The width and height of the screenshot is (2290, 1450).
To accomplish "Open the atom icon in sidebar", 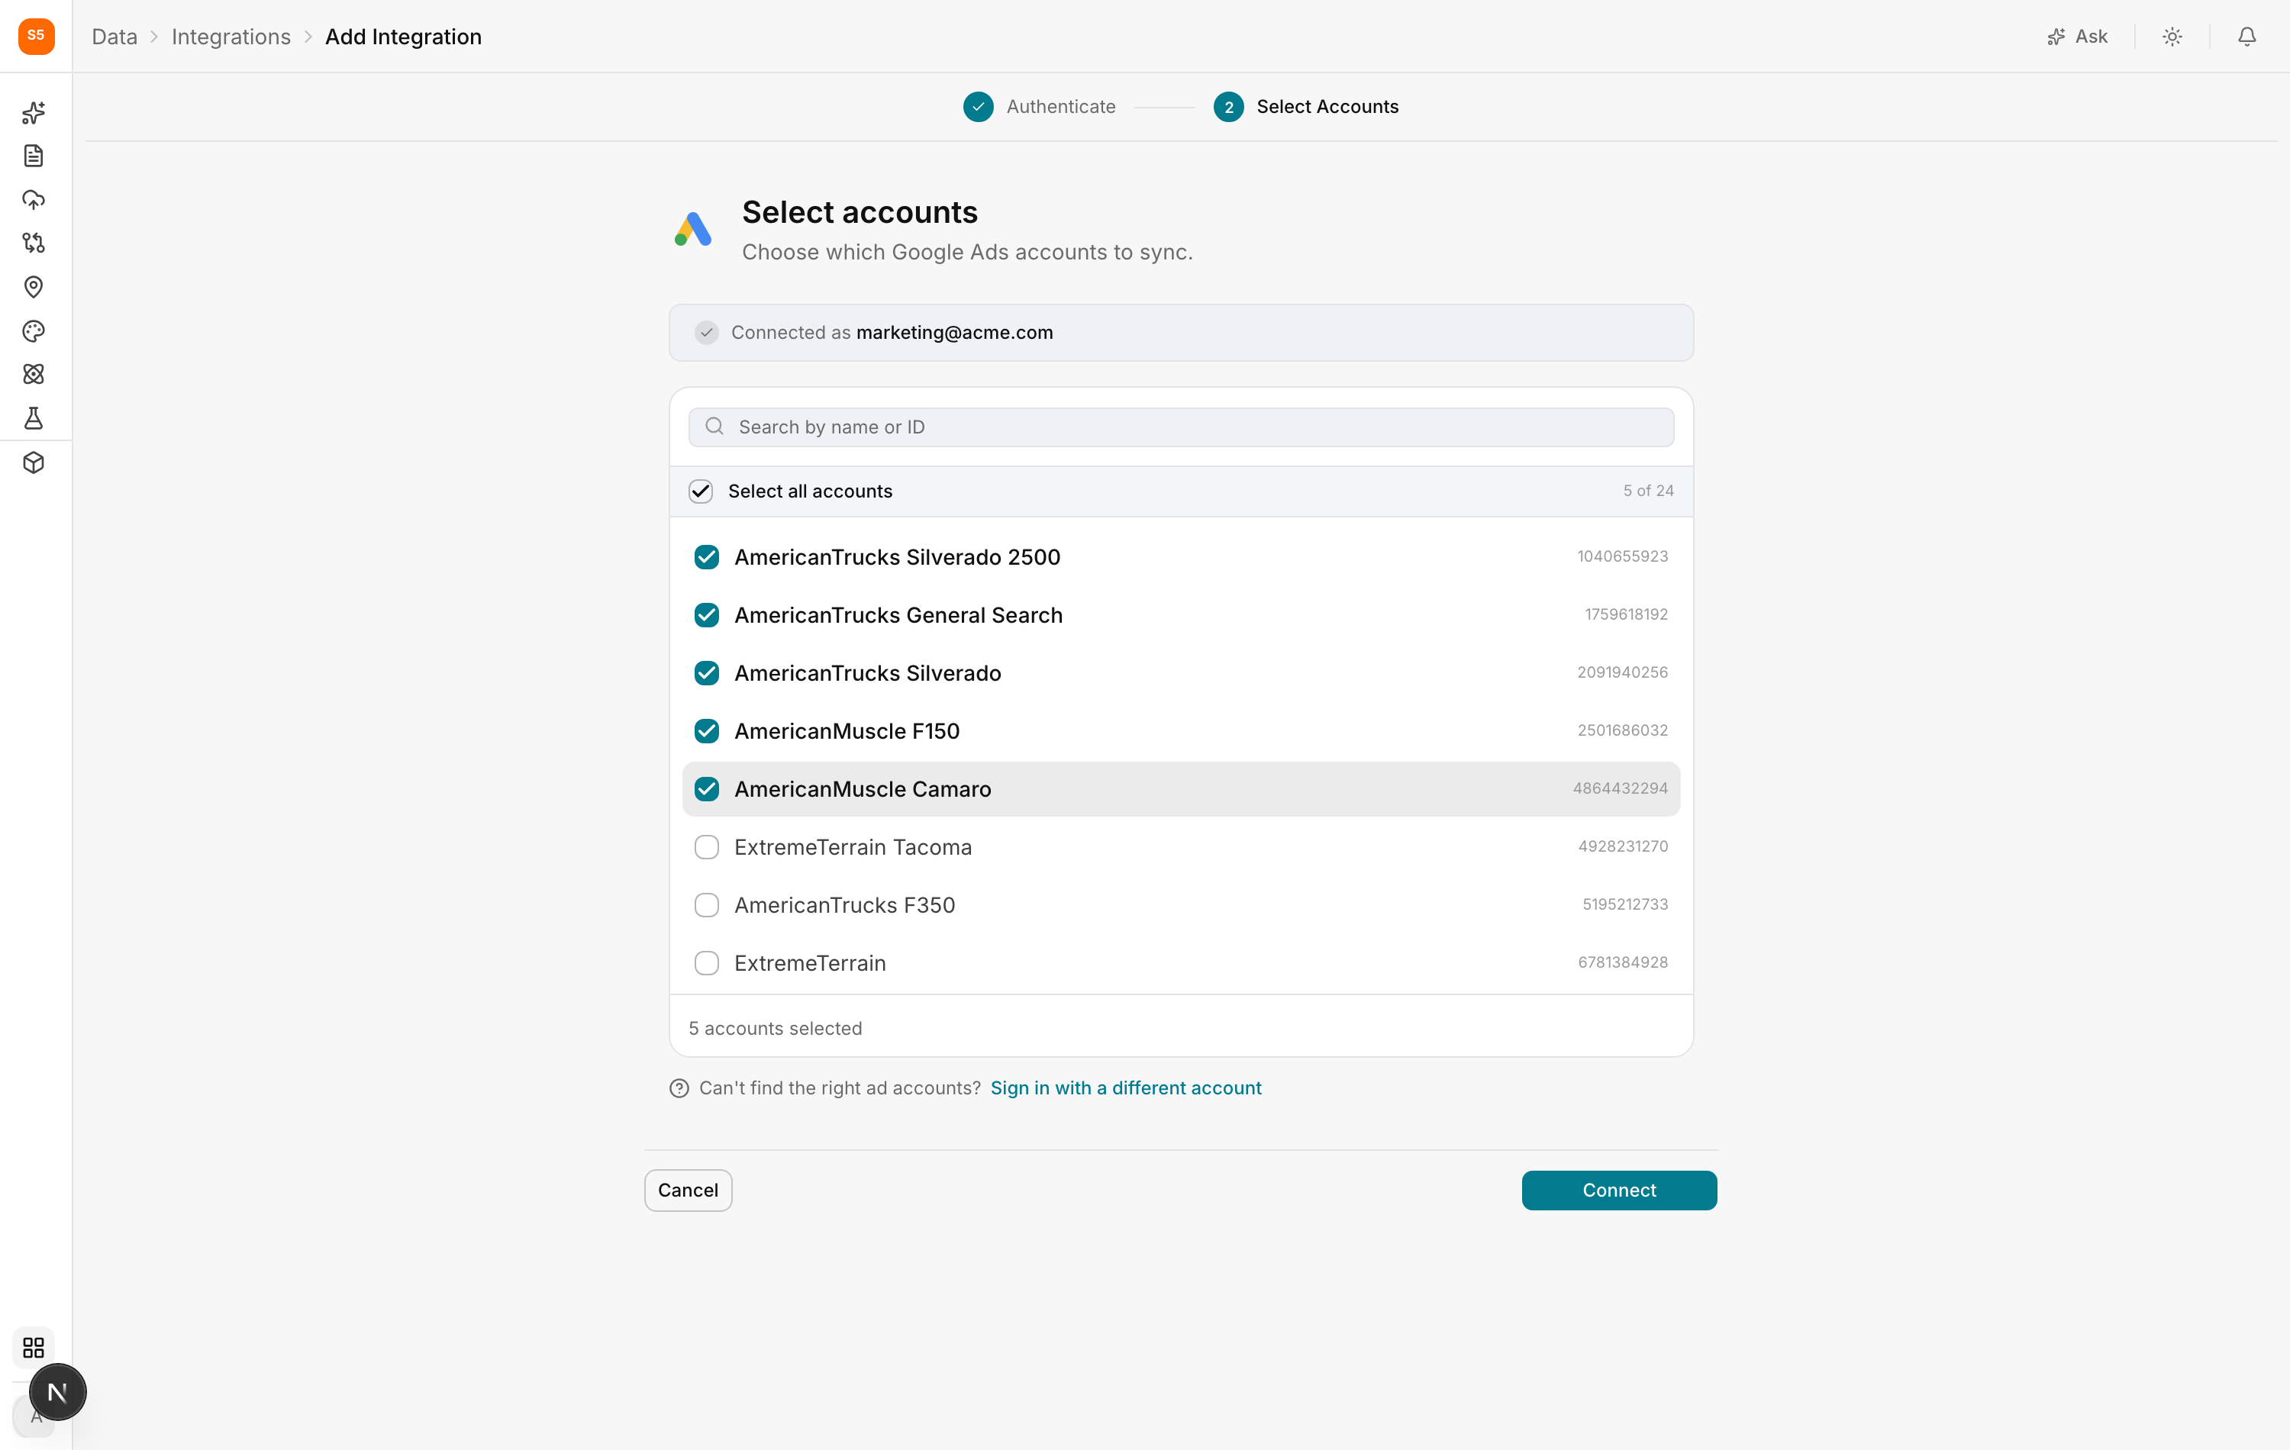I will pos(34,375).
